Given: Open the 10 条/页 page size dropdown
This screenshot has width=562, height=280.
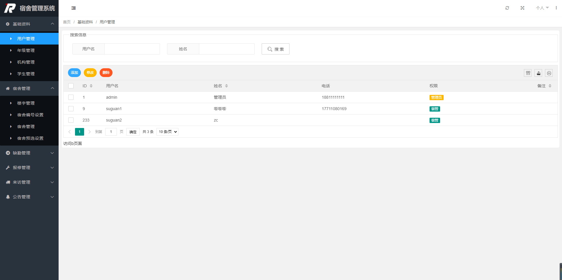Looking at the screenshot, I should click(167, 132).
